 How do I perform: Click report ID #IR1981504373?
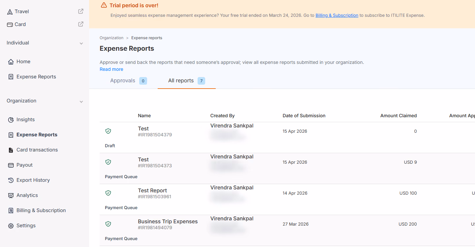pos(155,166)
